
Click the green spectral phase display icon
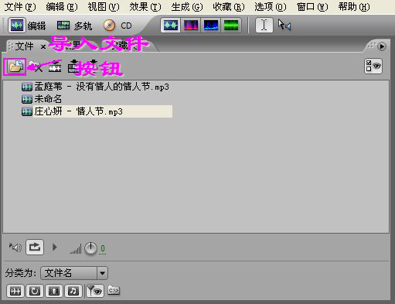[231, 26]
